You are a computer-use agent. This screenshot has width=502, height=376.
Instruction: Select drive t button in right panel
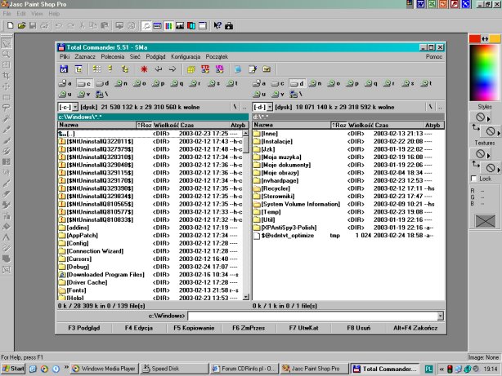pos(426,83)
